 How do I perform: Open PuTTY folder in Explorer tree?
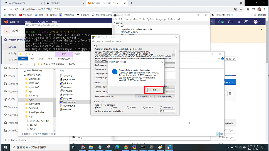pyautogui.click(x=31, y=100)
